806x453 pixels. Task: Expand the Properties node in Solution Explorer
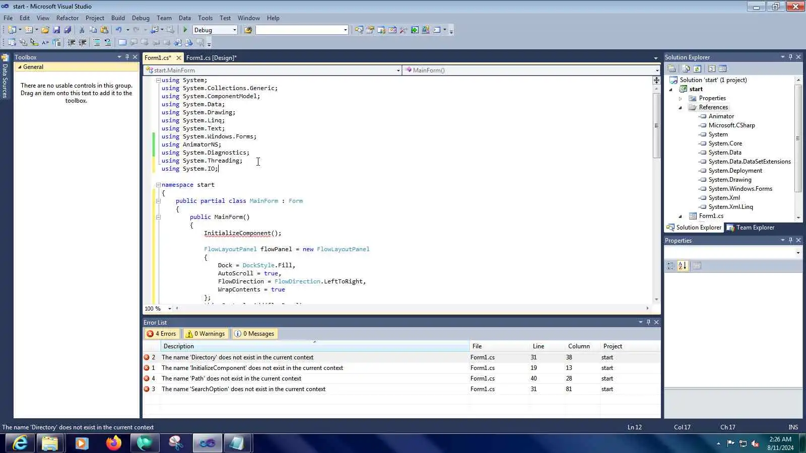point(681,99)
